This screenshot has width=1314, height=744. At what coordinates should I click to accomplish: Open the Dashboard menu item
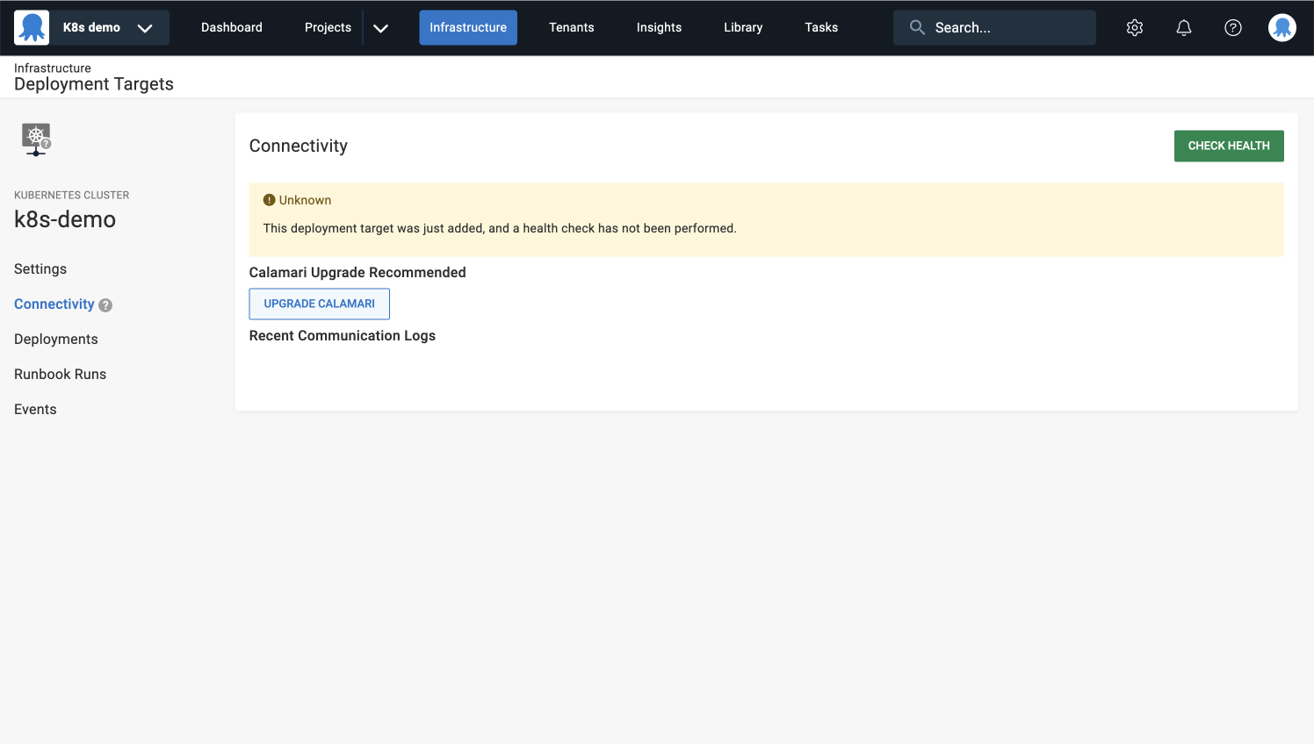[231, 27]
